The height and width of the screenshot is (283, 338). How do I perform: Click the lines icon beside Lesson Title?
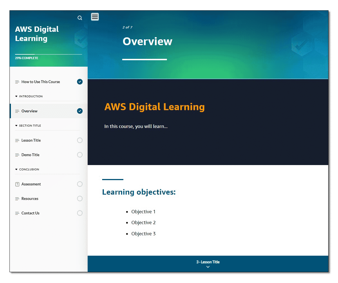pos(17,141)
